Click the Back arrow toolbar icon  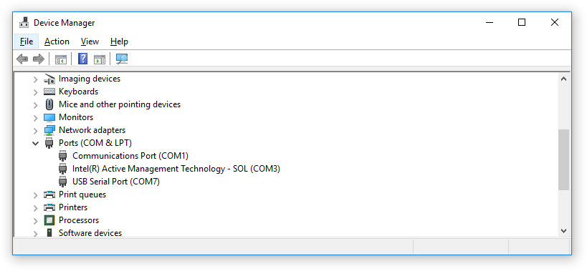tap(22, 59)
